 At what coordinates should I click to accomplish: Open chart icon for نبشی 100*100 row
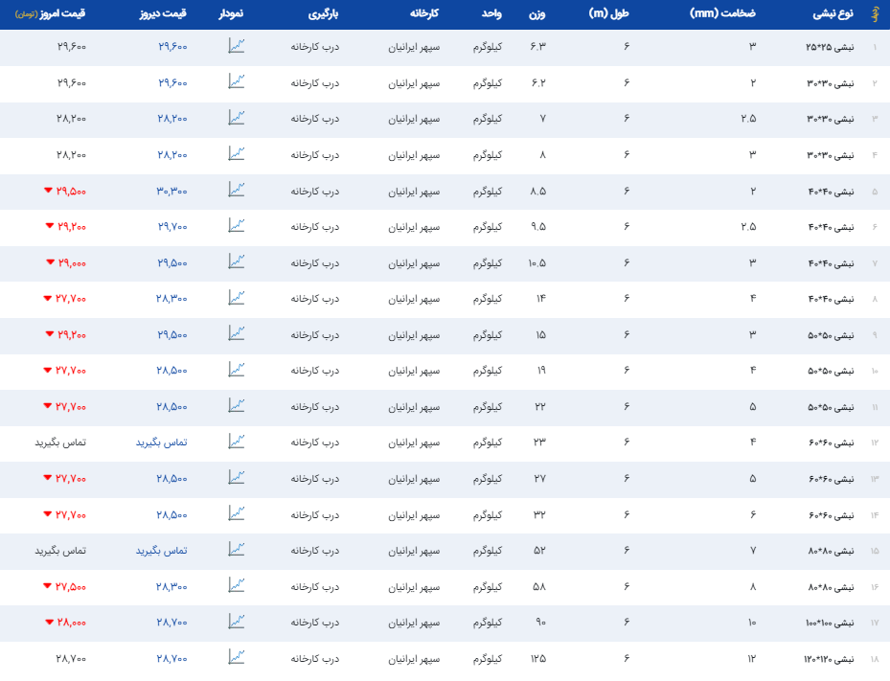pos(237,622)
